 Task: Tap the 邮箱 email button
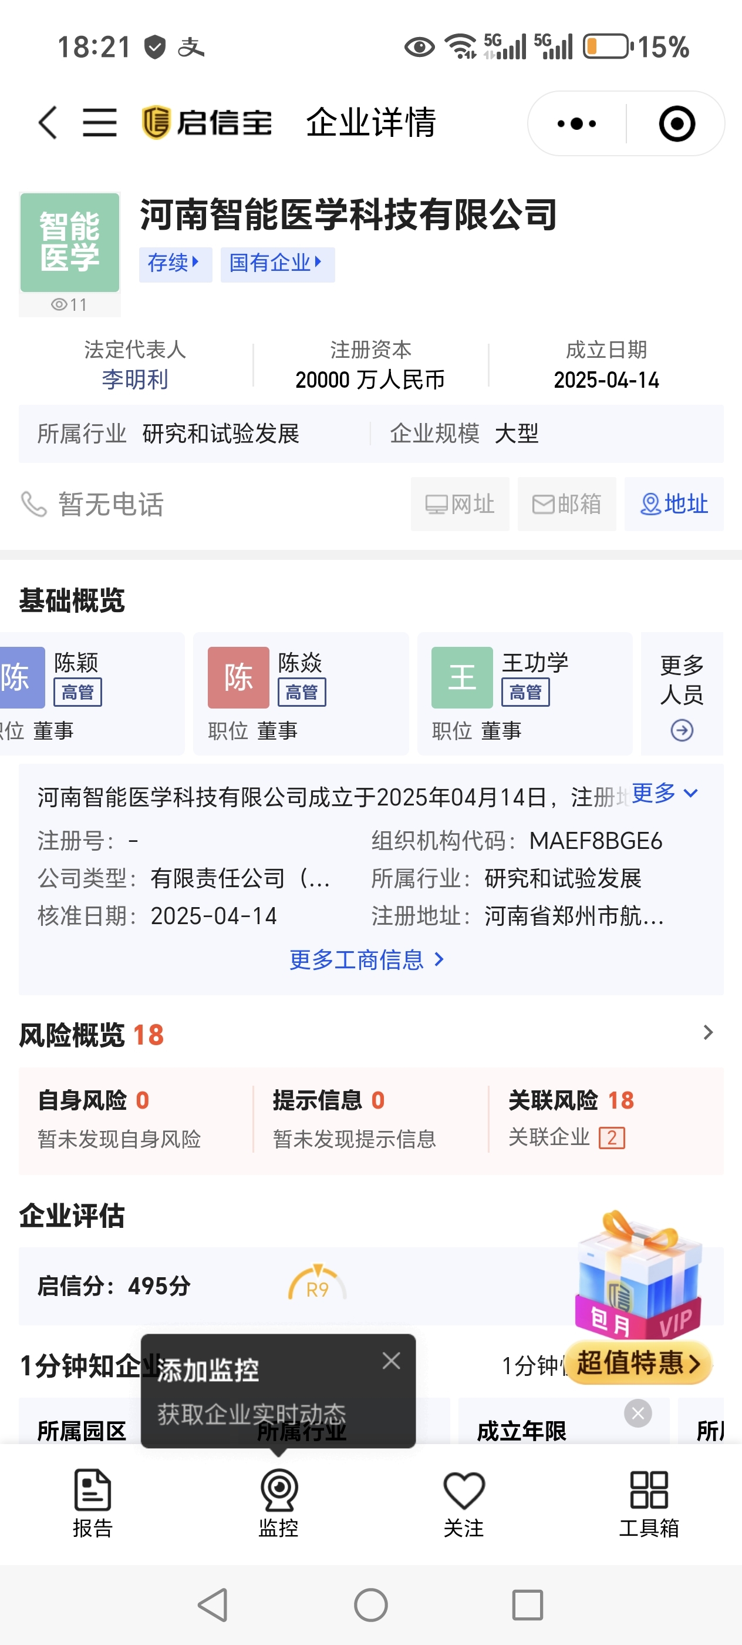point(567,504)
